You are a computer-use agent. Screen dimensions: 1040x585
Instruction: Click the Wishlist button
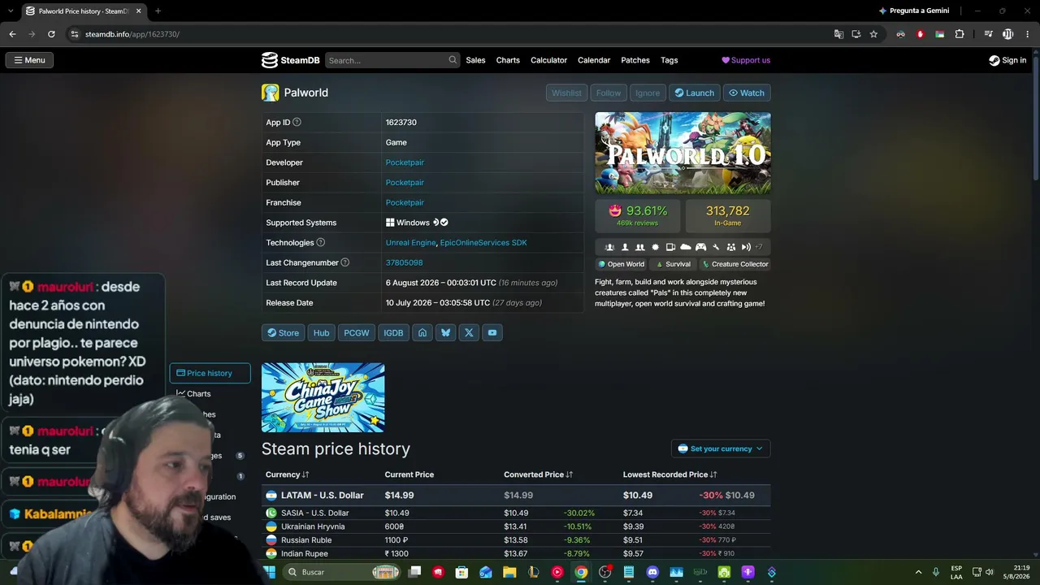coord(566,93)
